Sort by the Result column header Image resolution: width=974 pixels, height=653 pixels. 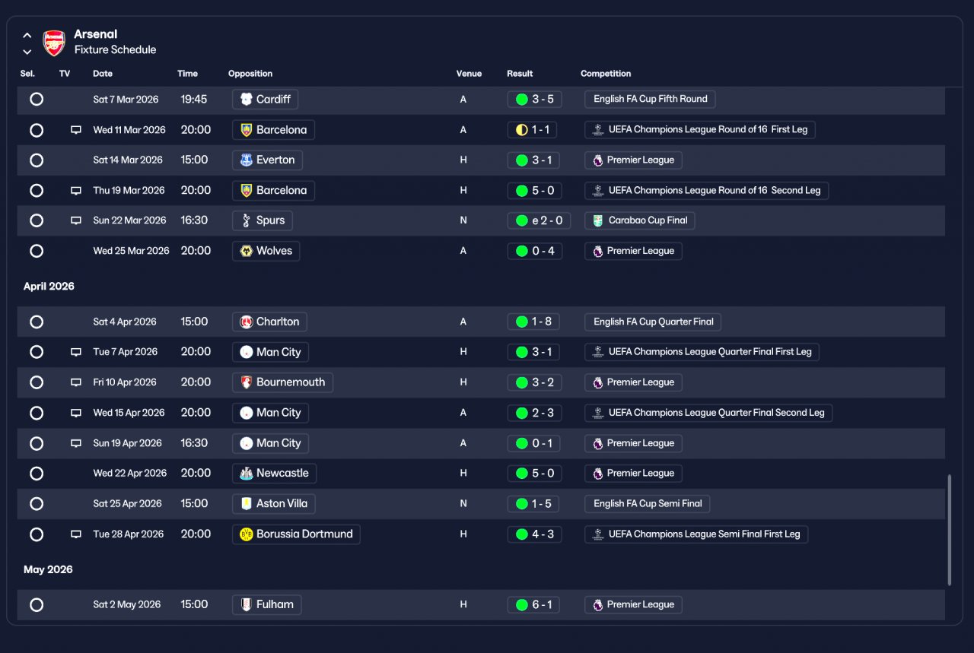(x=520, y=74)
